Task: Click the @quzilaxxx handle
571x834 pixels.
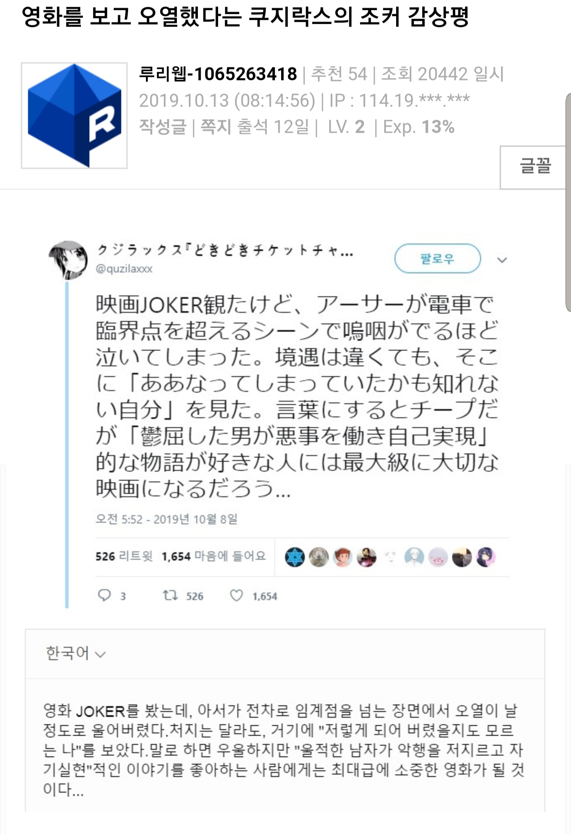Action: coord(124,269)
